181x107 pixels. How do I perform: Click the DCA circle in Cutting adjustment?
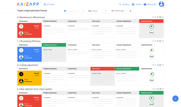152,80
